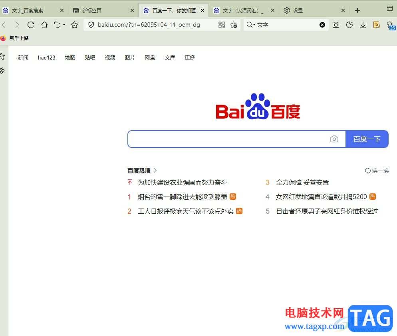The image size is (397, 336).
Task: Select the 百度一下，你就知道 tab
Action: click(x=174, y=10)
